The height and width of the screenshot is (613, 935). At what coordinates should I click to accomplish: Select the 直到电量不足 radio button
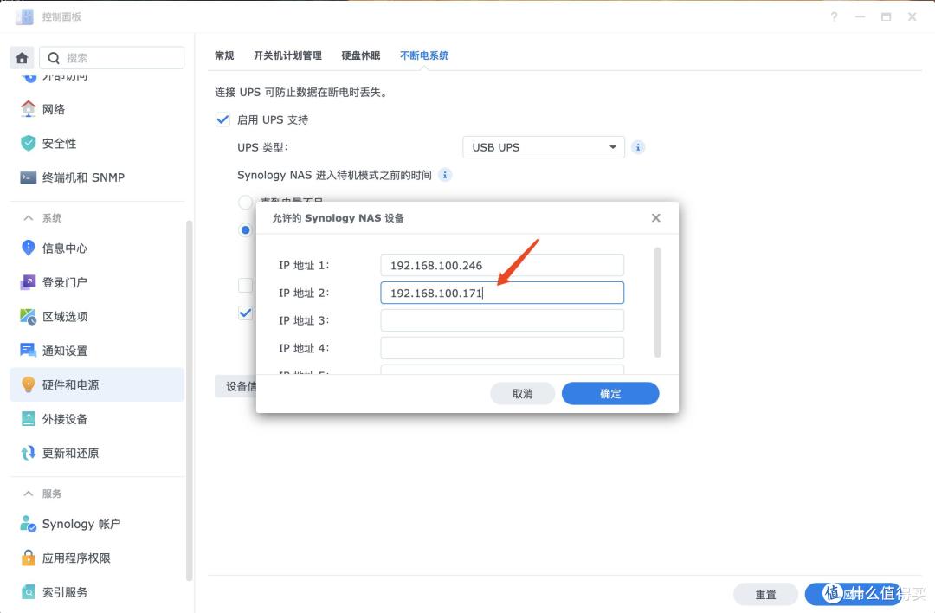click(x=245, y=202)
